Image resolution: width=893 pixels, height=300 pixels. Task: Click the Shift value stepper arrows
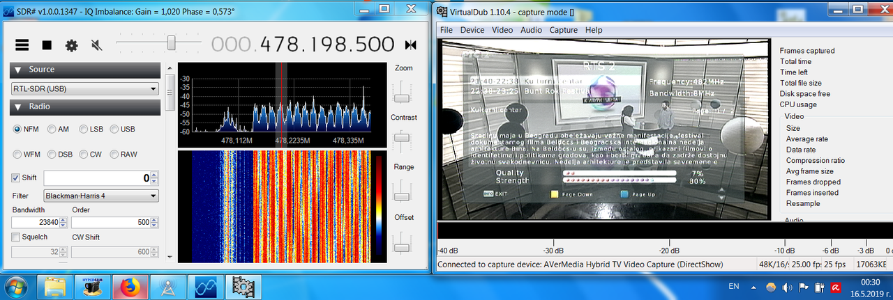pyautogui.click(x=154, y=178)
